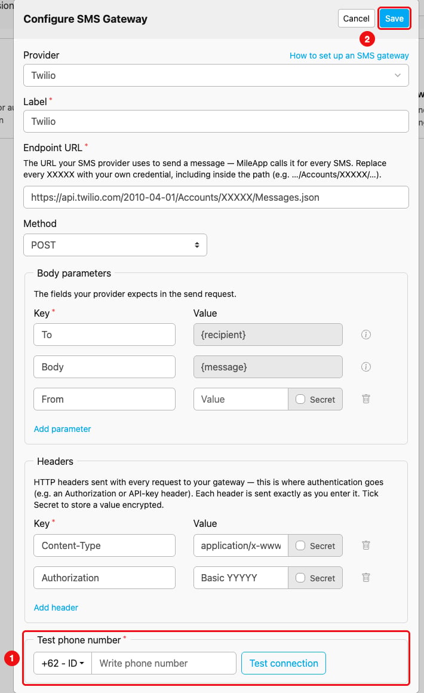Image resolution: width=424 pixels, height=693 pixels.
Task: Focus the Body key input field
Action: click(x=105, y=367)
